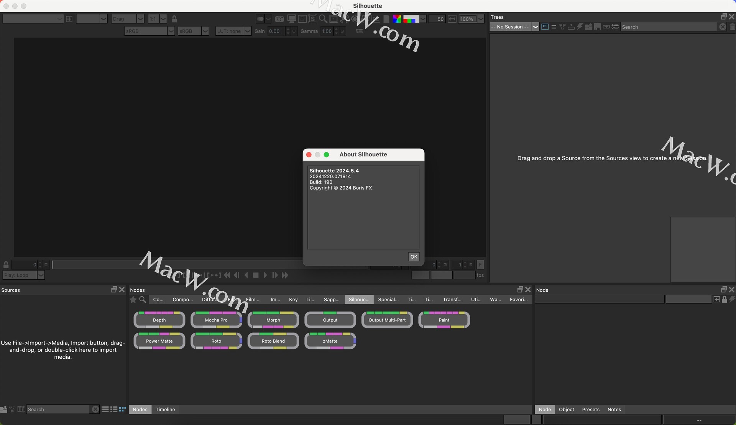Click the import media icon in Sources footer

[4, 409]
